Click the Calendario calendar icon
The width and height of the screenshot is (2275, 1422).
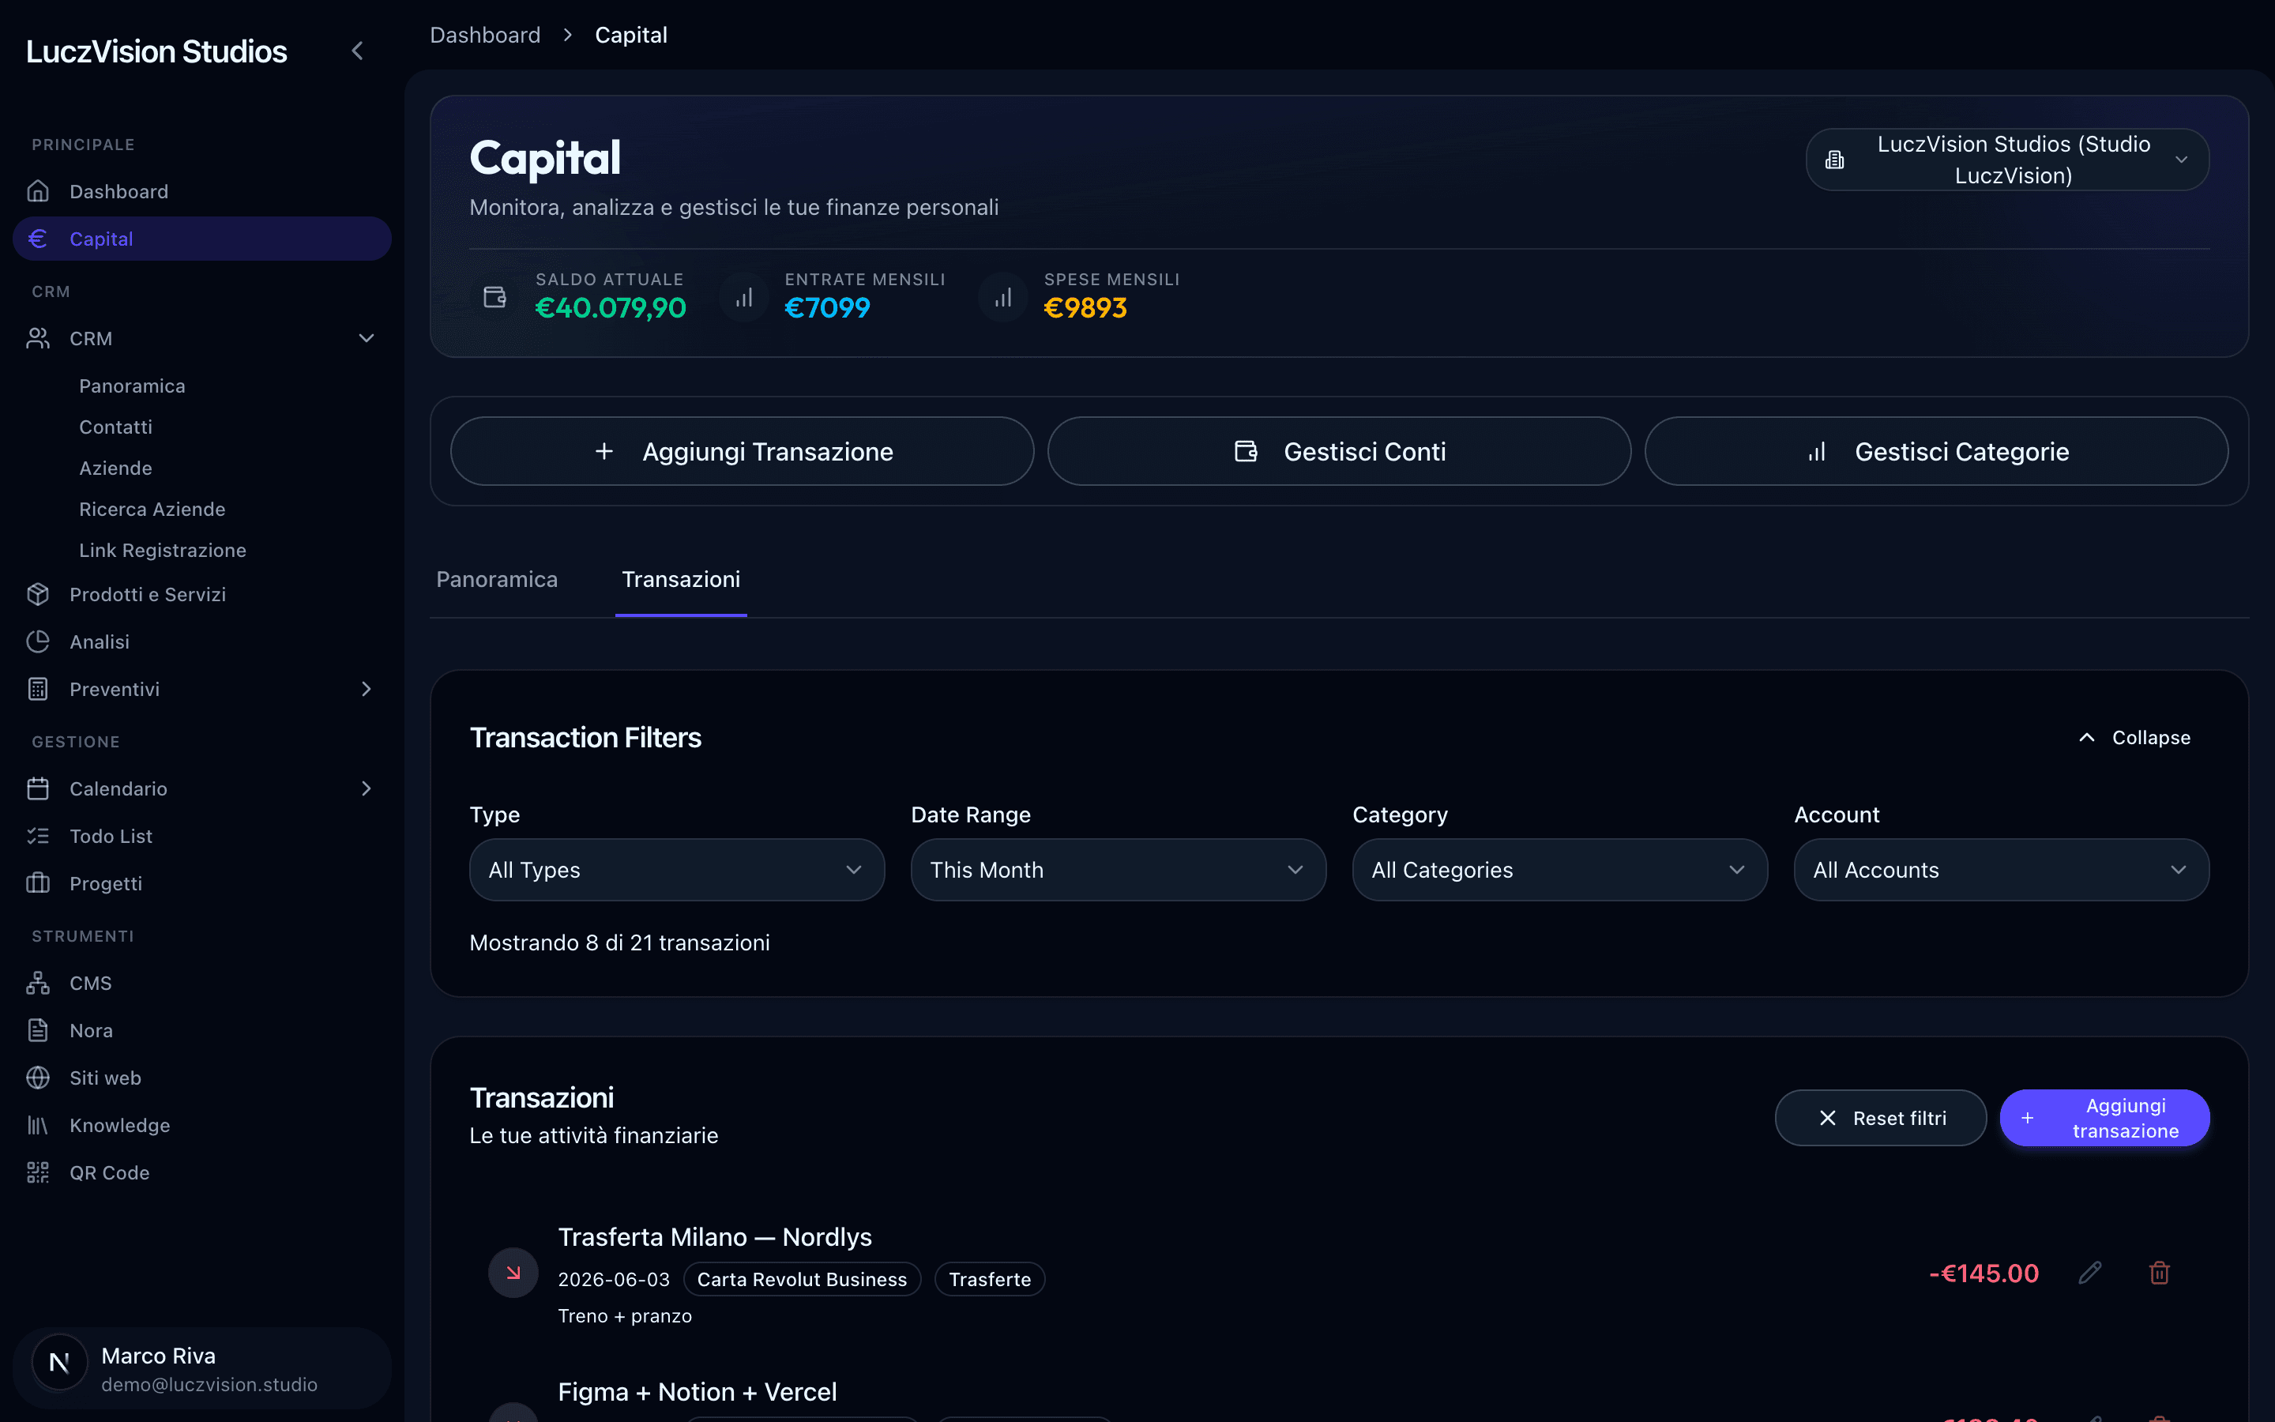coord(38,788)
